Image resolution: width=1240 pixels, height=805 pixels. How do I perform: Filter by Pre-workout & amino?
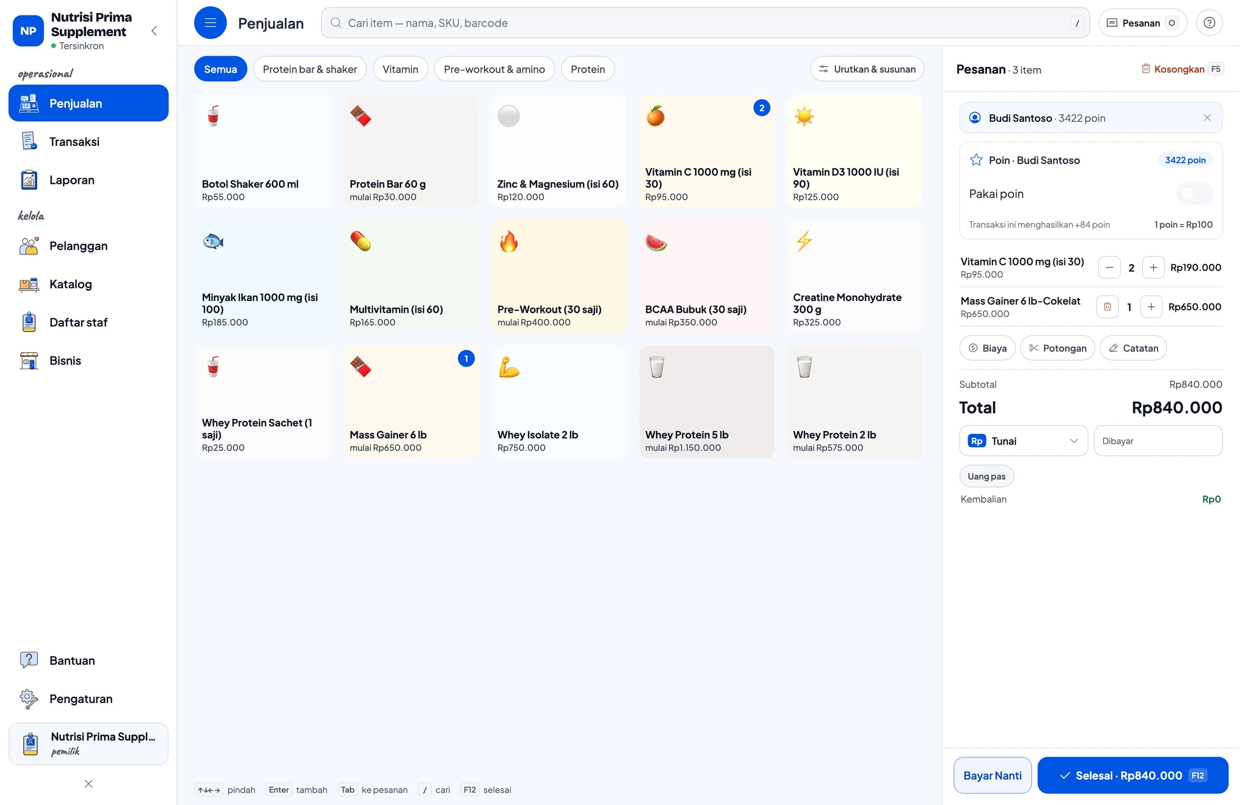494,69
